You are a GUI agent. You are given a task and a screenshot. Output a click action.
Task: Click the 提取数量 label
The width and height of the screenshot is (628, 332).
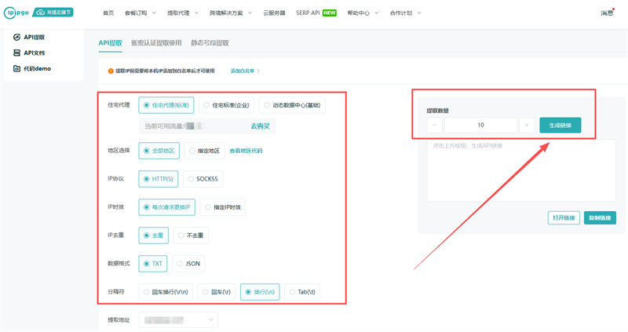(x=437, y=111)
